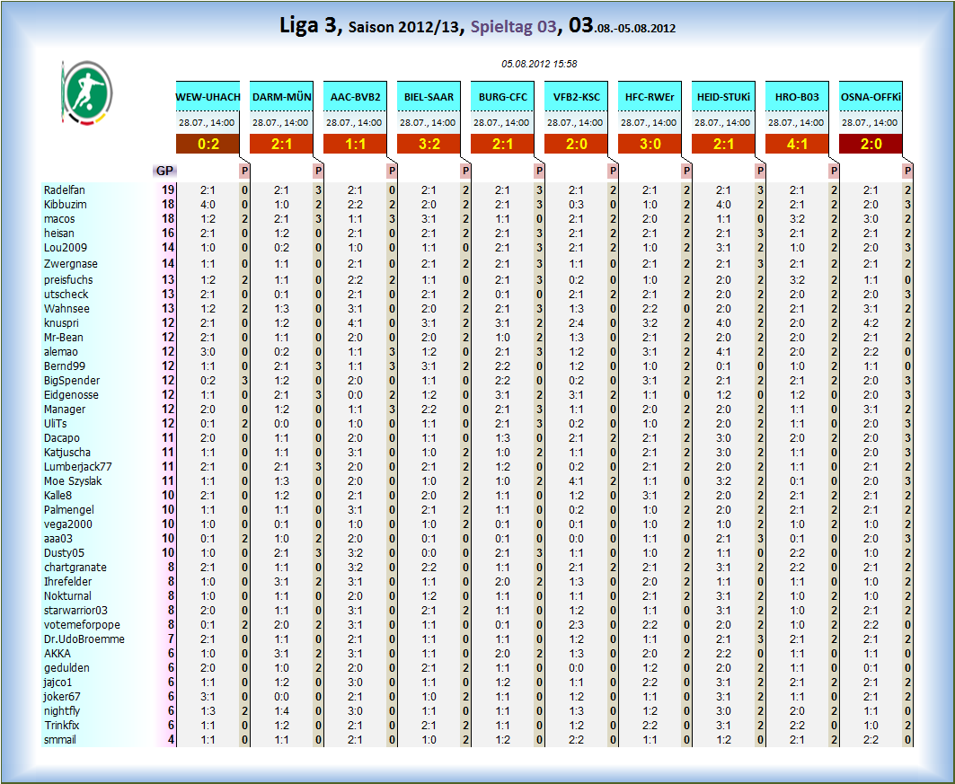Viewport: 955px width, 784px height.
Task: Select player nightfly
Action: 62,711
